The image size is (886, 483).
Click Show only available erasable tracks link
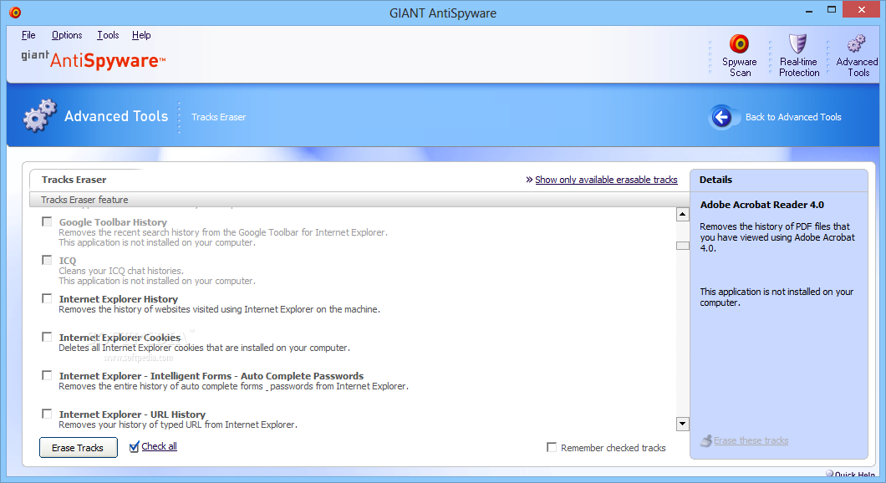[606, 180]
